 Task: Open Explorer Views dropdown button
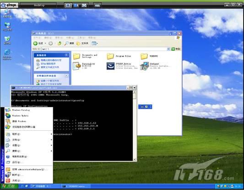pyautogui.click(x=94, y=43)
